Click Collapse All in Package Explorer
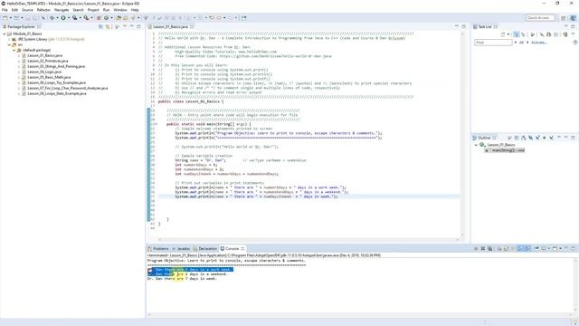579x326 pixels. pyautogui.click(x=100, y=26)
